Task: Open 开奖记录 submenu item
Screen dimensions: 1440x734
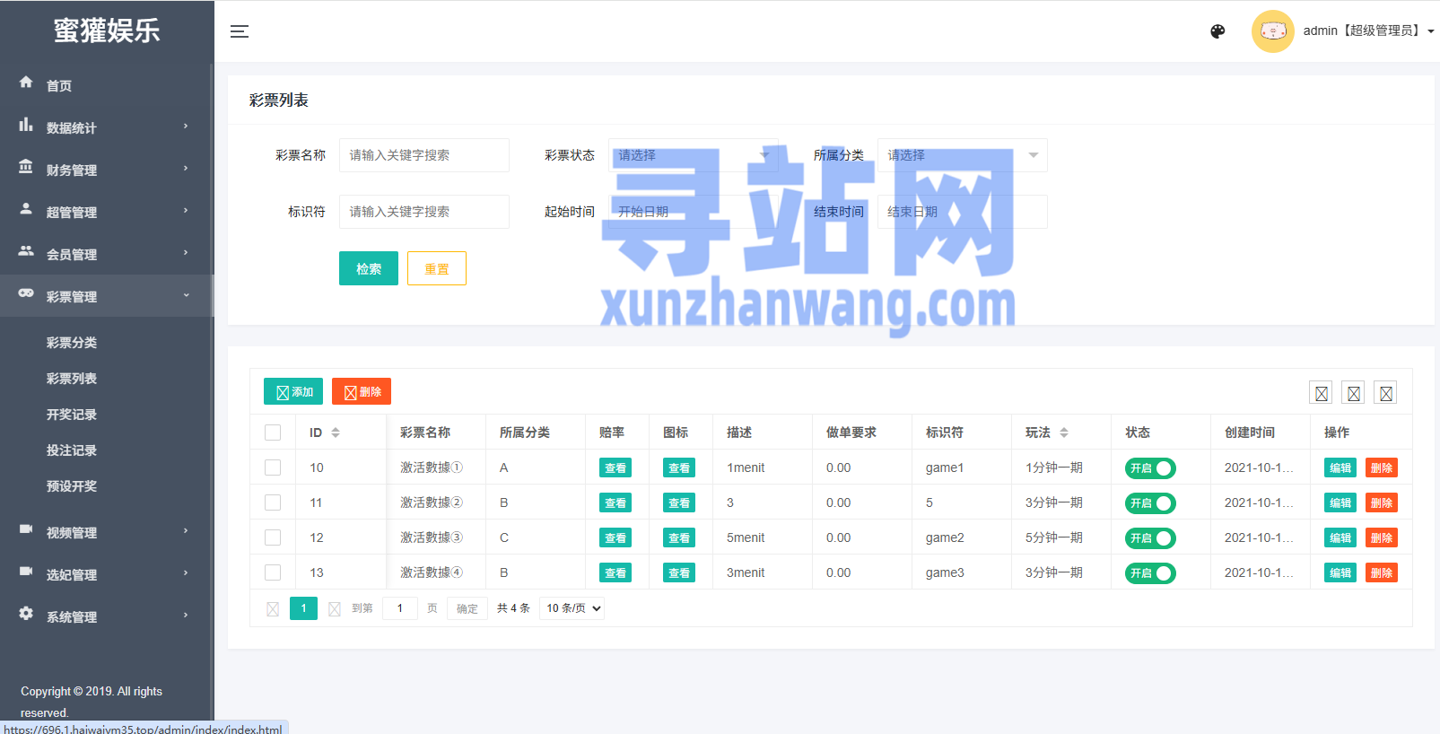Action: [x=72, y=415]
